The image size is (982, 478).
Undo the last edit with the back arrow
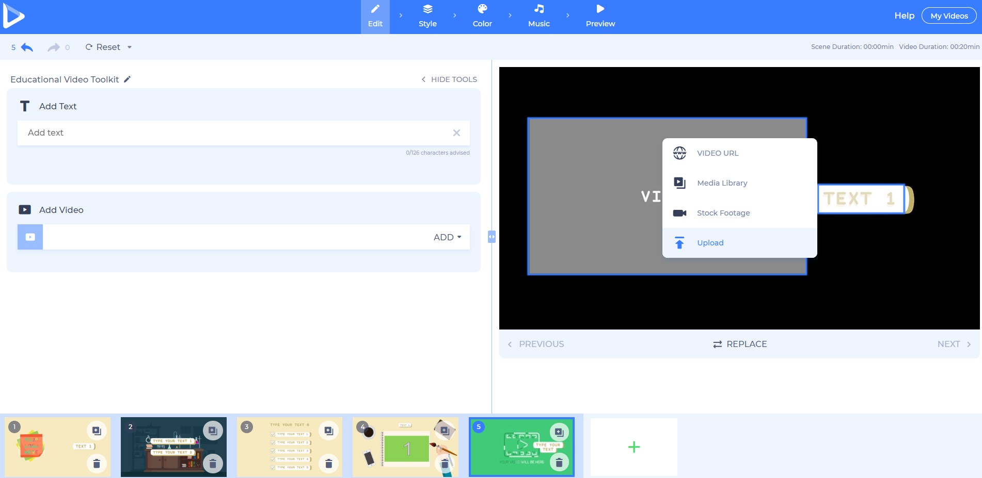[x=27, y=47]
